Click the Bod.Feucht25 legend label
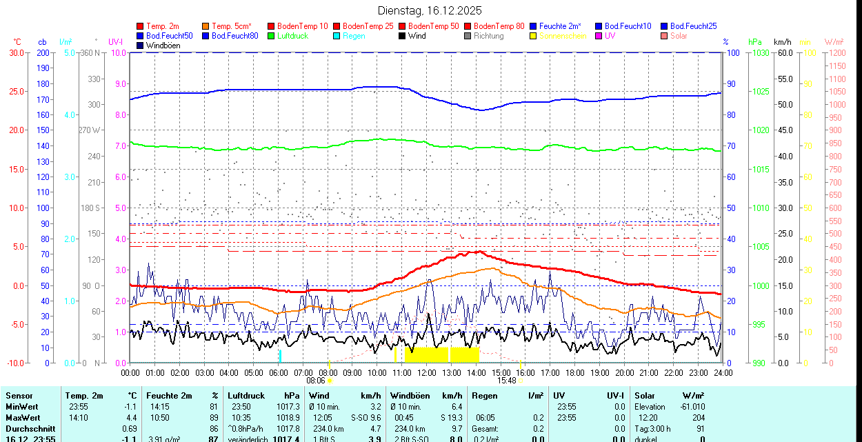Screen dimensions: 862x442 pyautogui.click(x=693, y=26)
